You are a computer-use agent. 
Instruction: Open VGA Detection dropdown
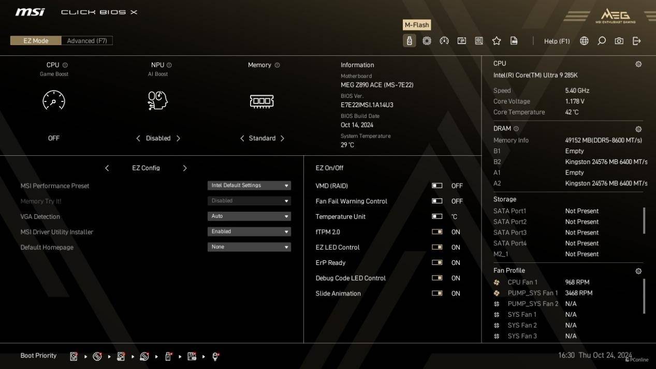[x=249, y=216]
